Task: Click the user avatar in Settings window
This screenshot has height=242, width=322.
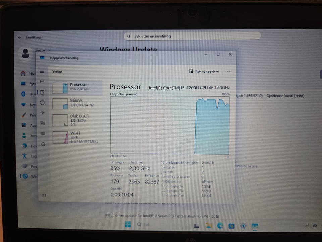Action: [x=25, y=53]
